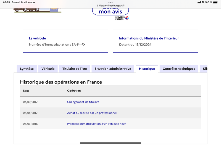221x145 pixels.
Task: Open the partially visible Kilométrage tab
Action: click(x=204, y=69)
